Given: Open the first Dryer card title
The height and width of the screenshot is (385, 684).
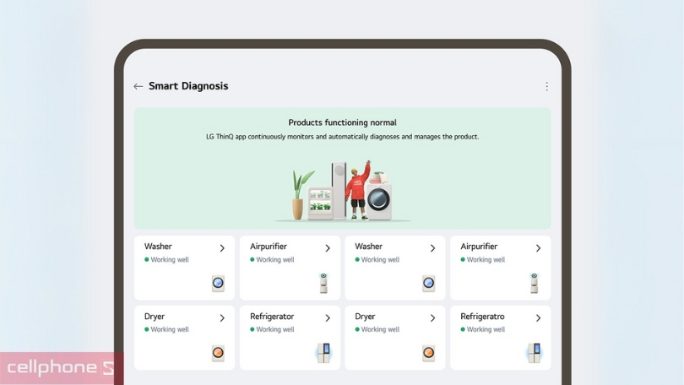Looking at the screenshot, I should pos(155,317).
